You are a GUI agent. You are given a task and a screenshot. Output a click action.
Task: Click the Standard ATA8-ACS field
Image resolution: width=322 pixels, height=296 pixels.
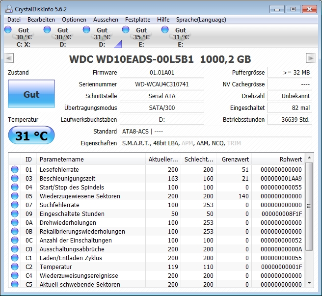point(216,131)
